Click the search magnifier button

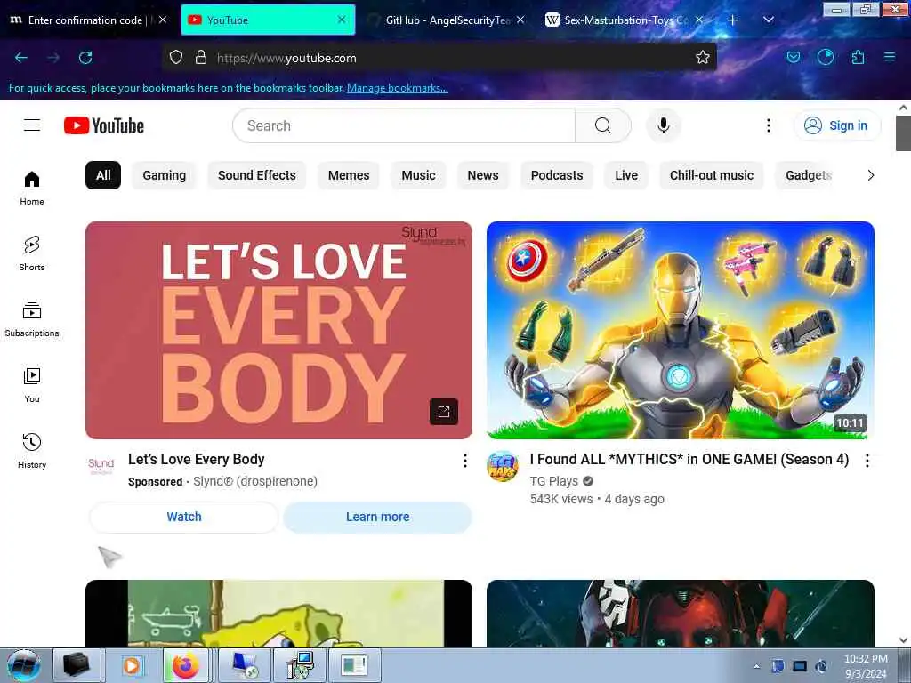click(603, 125)
